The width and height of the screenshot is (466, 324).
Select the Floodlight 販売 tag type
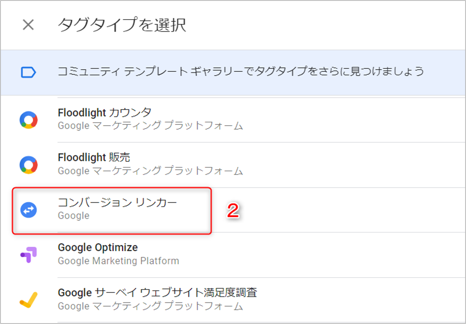[x=94, y=157]
